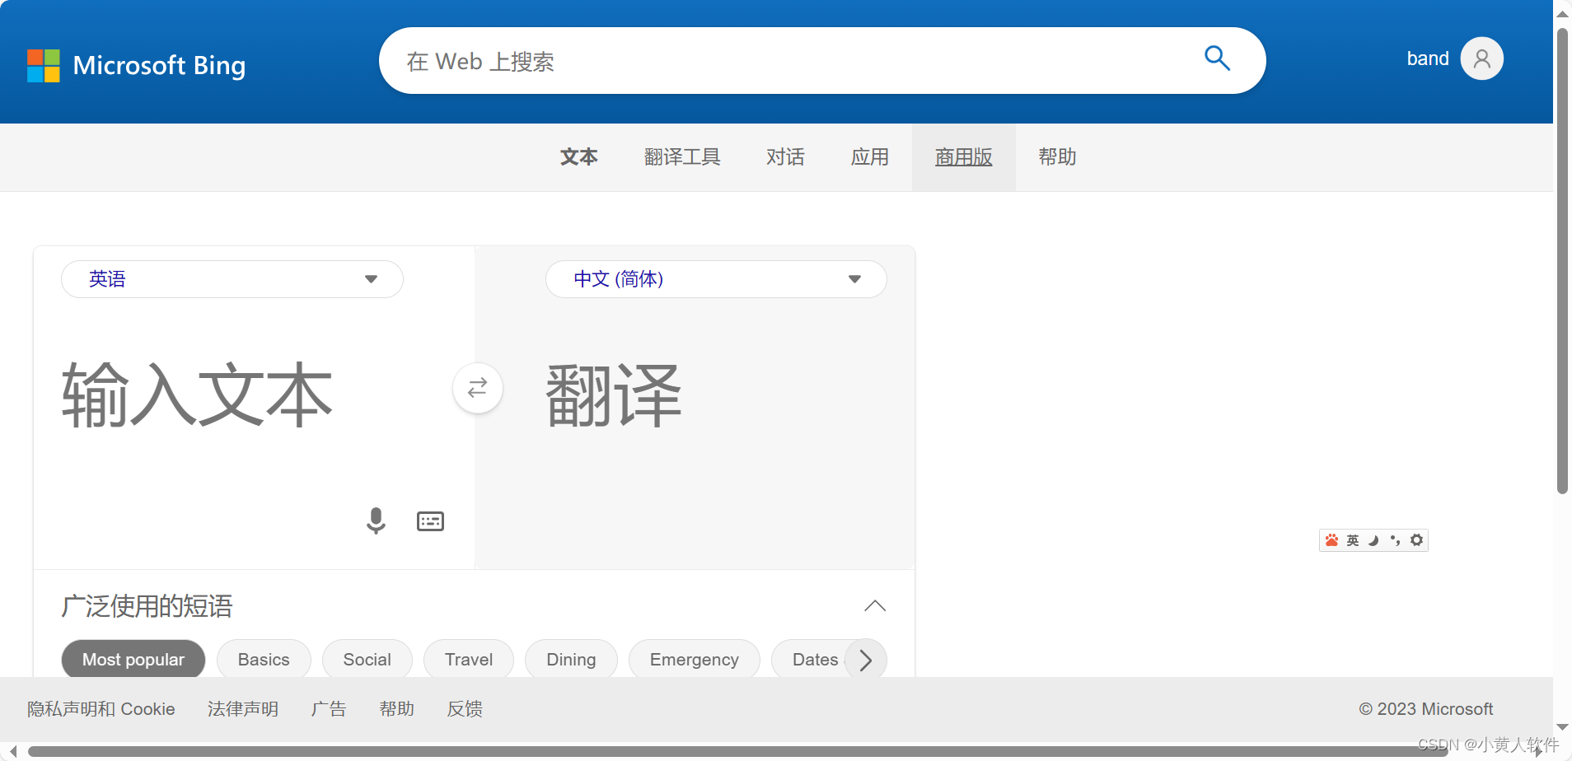This screenshot has height=761, width=1572.
Task: Click the scrollbar down arrow
Action: click(1562, 727)
